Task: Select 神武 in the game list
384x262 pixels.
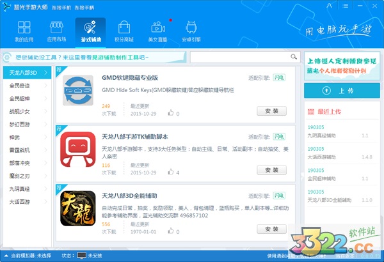Action: pyautogui.click(x=27, y=137)
